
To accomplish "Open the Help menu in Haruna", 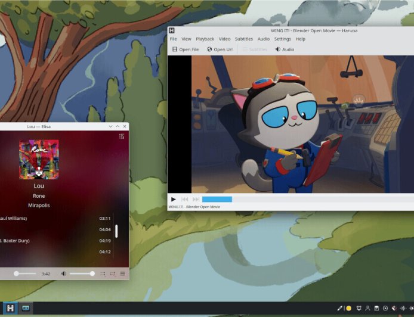I will (301, 39).
